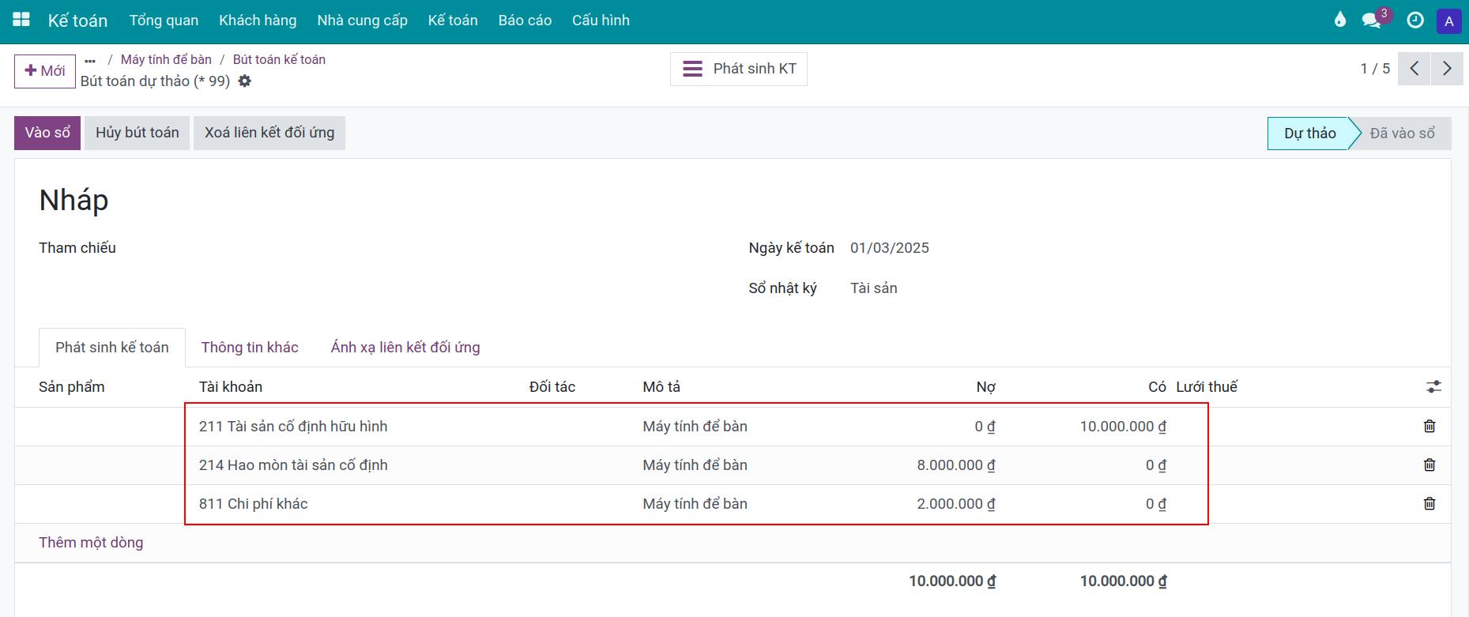Open column visibility settings icon
This screenshot has height=617, width=1469.
1433,387
